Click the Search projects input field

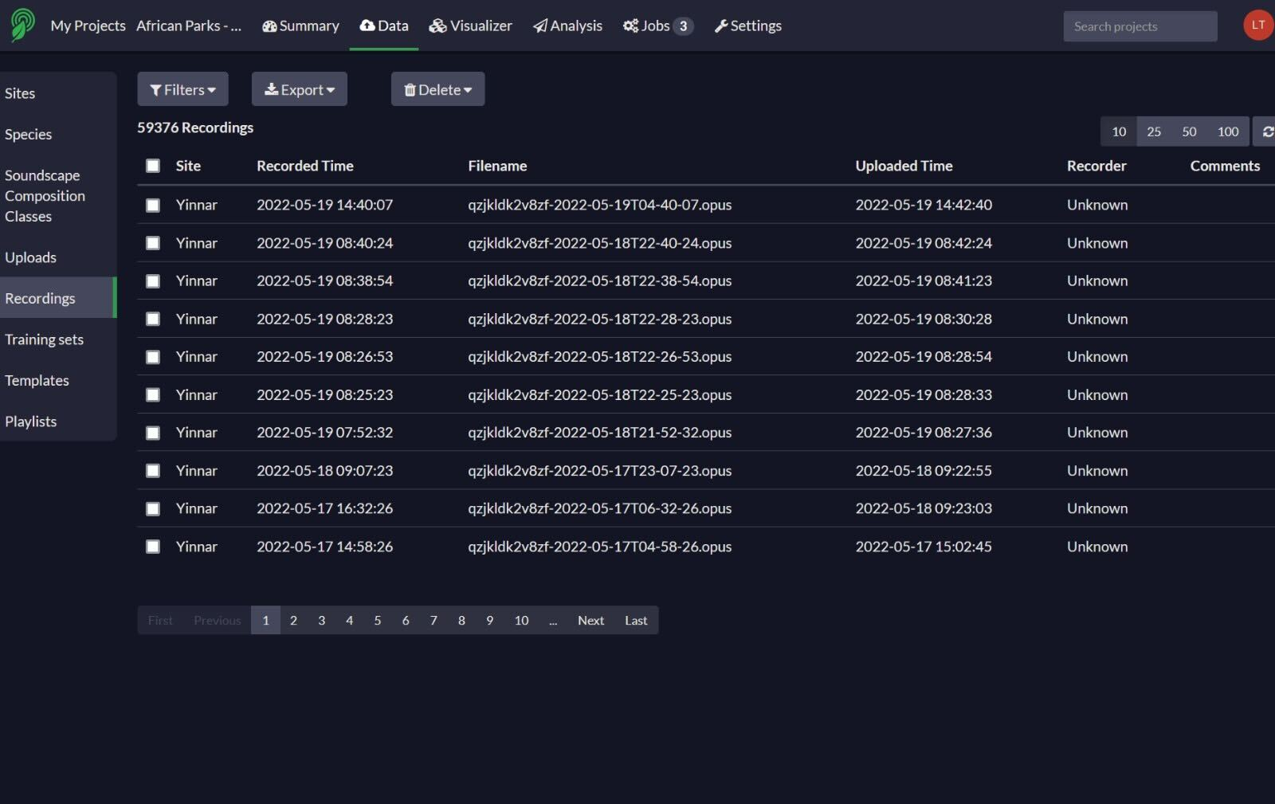click(x=1140, y=25)
